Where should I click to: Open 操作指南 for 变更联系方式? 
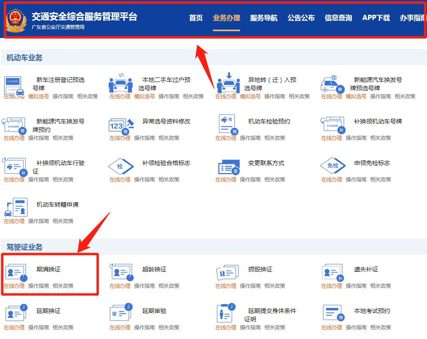tap(250, 179)
